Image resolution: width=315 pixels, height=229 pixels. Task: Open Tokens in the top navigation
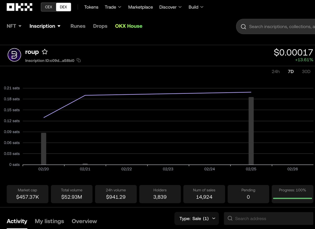point(91,7)
